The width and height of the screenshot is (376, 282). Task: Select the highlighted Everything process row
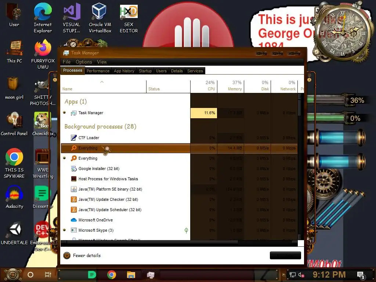pos(179,148)
